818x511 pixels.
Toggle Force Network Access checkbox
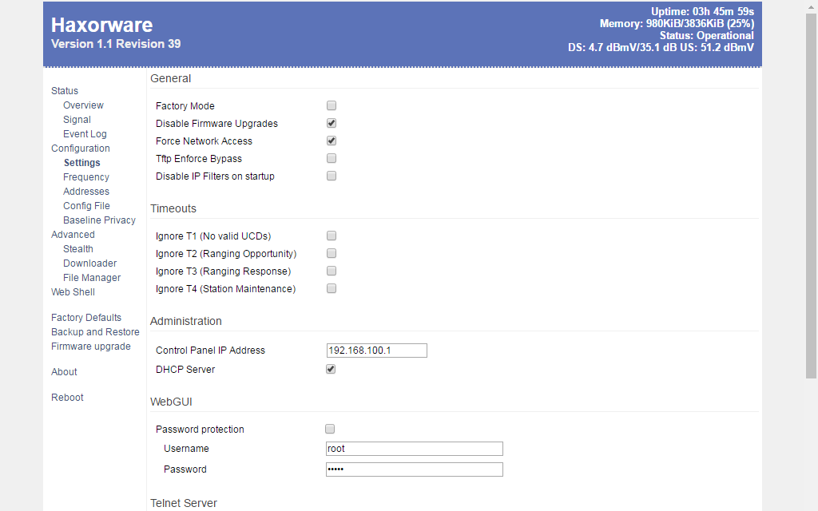pos(332,141)
